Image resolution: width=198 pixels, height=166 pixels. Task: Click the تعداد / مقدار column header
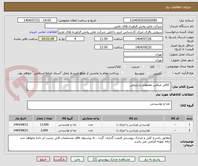click(x=44, y=118)
